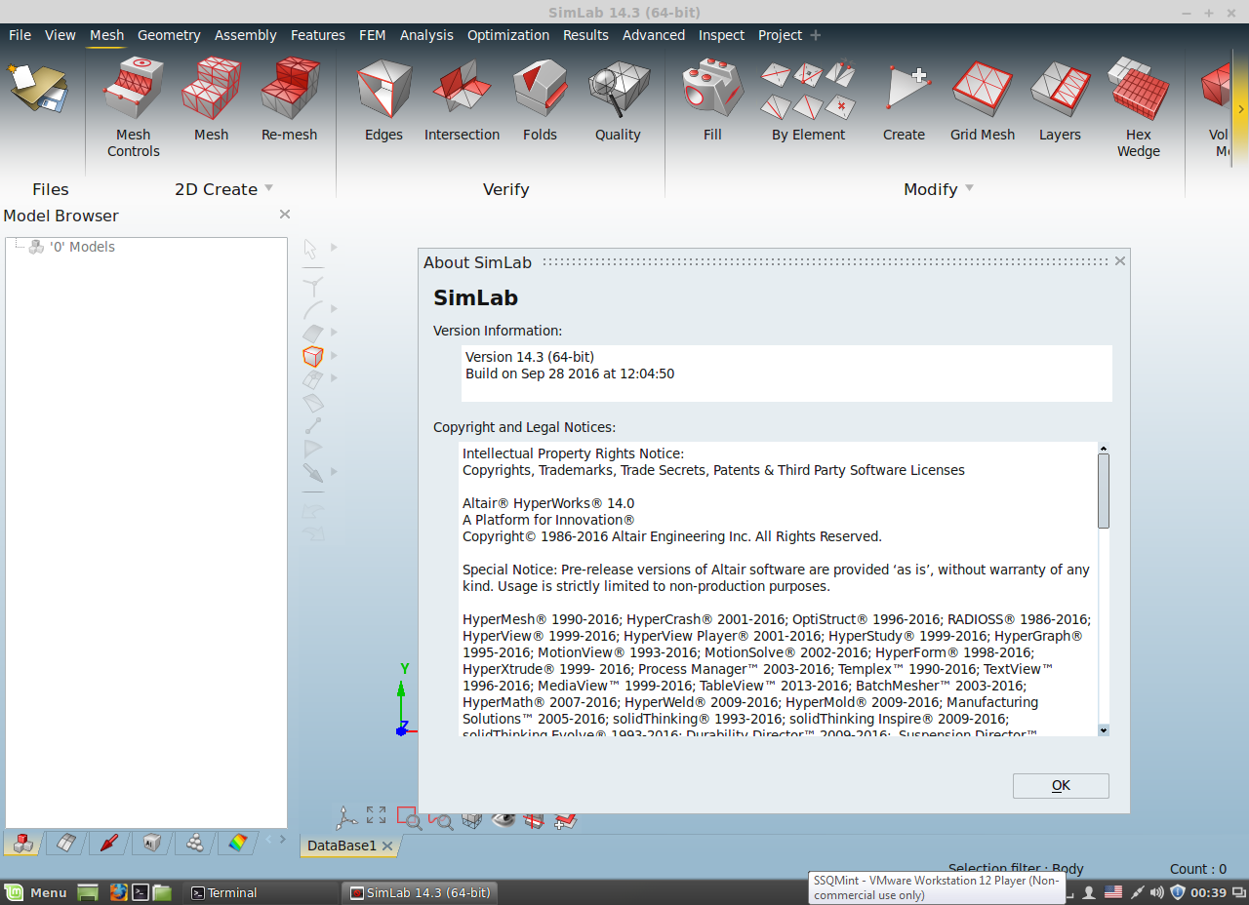Click the legal notices scrollbar down arrow
The width and height of the screenshot is (1249, 905).
tap(1104, 729)
